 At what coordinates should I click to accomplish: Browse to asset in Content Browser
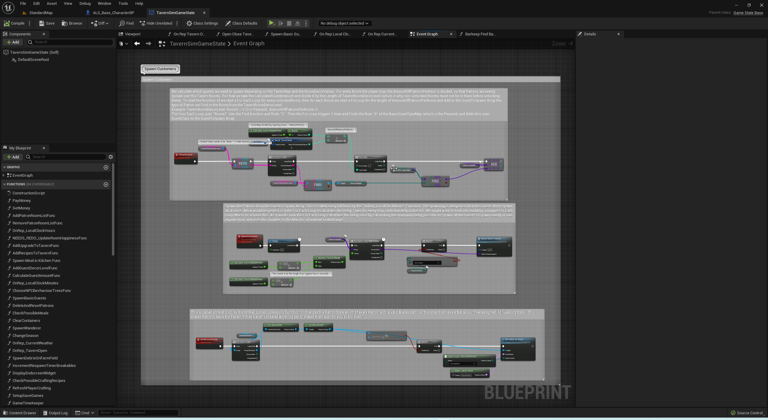72,23
